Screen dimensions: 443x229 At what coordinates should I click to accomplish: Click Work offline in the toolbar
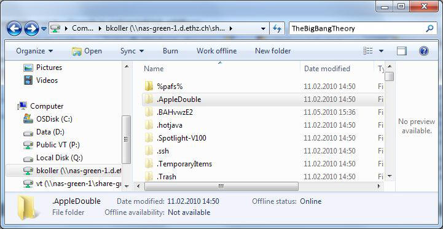[x=217, y=51]
